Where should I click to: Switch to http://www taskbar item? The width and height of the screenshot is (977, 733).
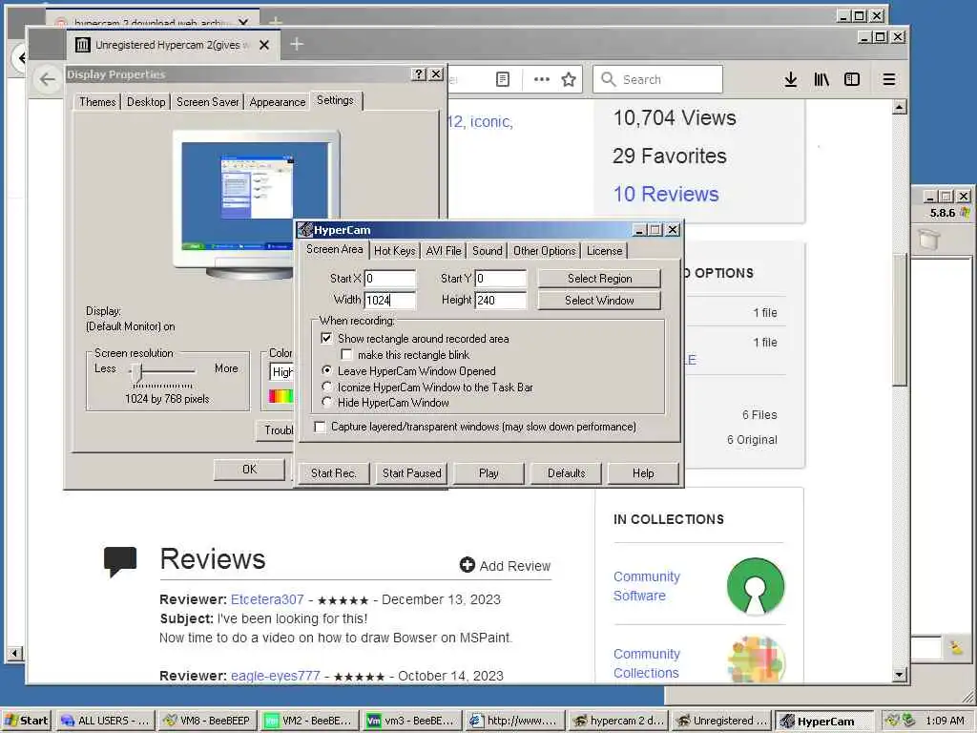click(513, 721)
